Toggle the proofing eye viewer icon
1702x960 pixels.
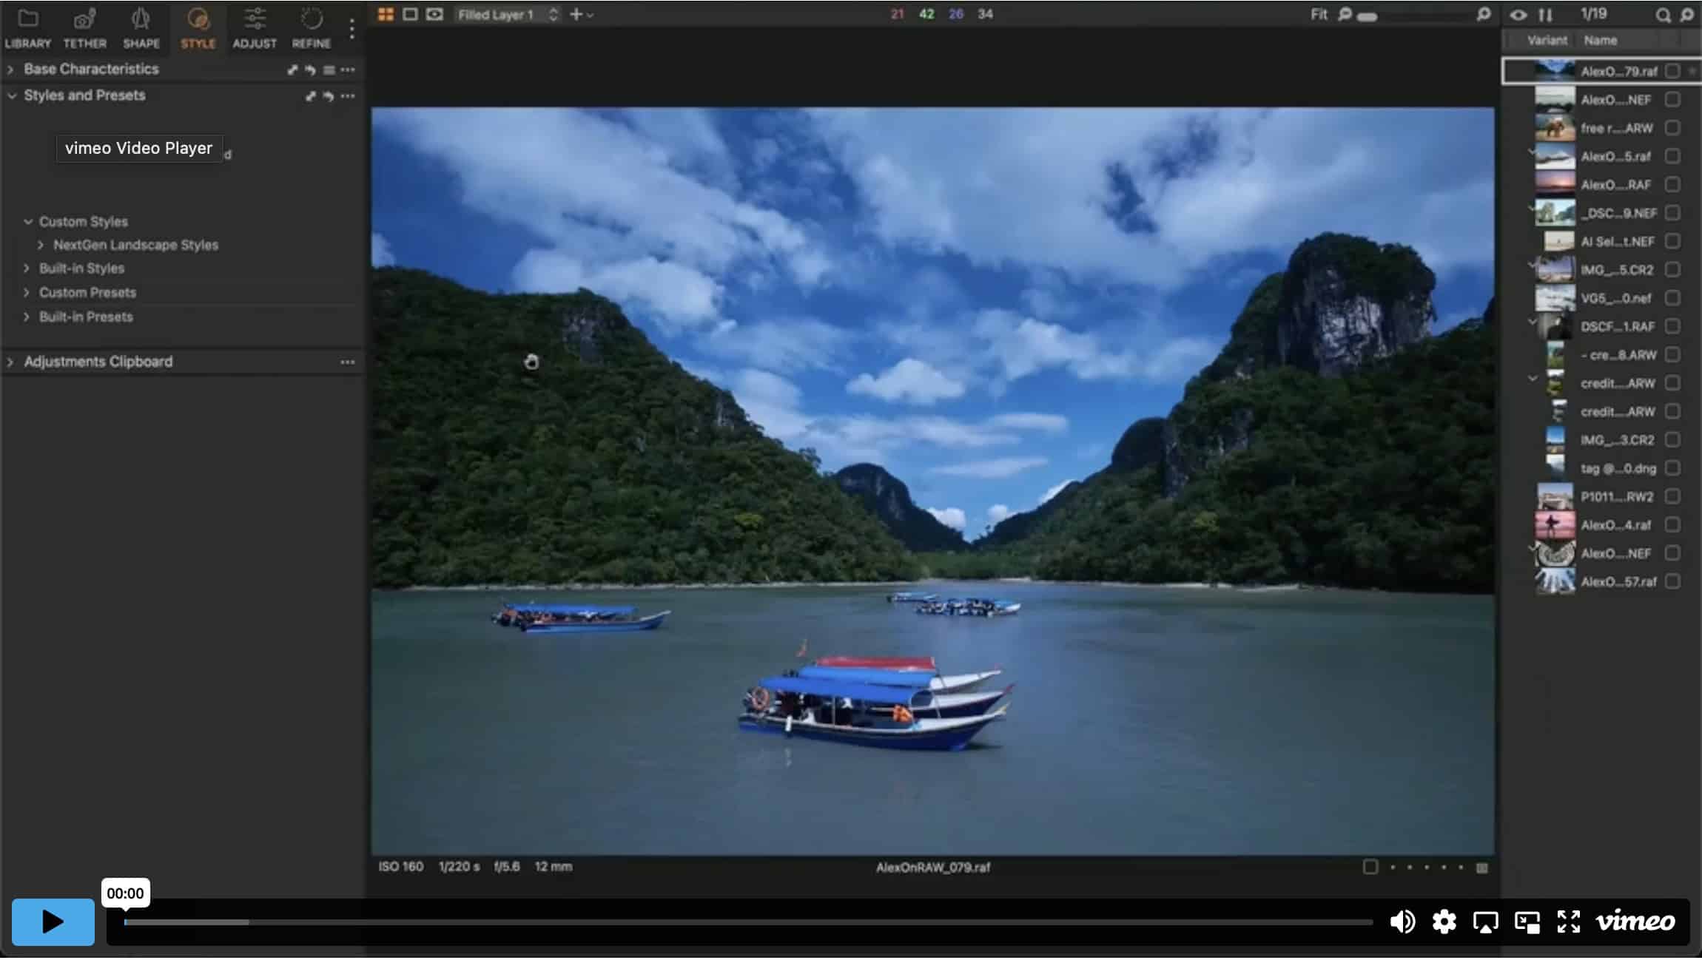point(434,14)
